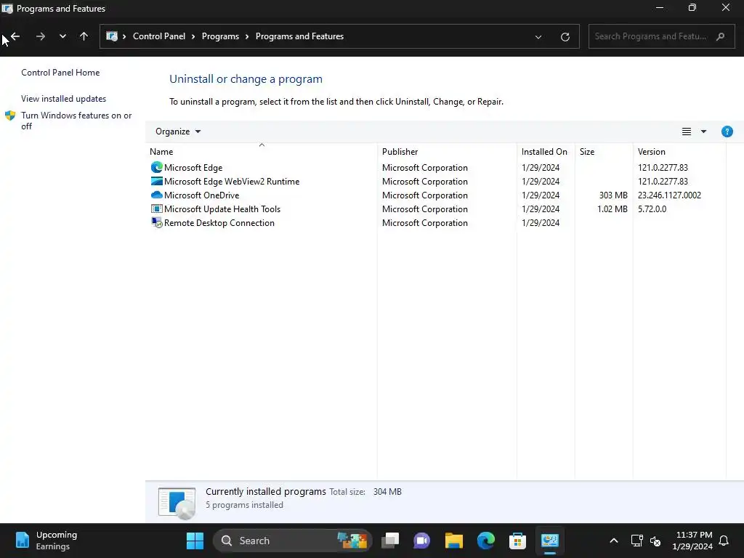
Task: Open help with the question mark icon
Action: [x=727, y=132]
